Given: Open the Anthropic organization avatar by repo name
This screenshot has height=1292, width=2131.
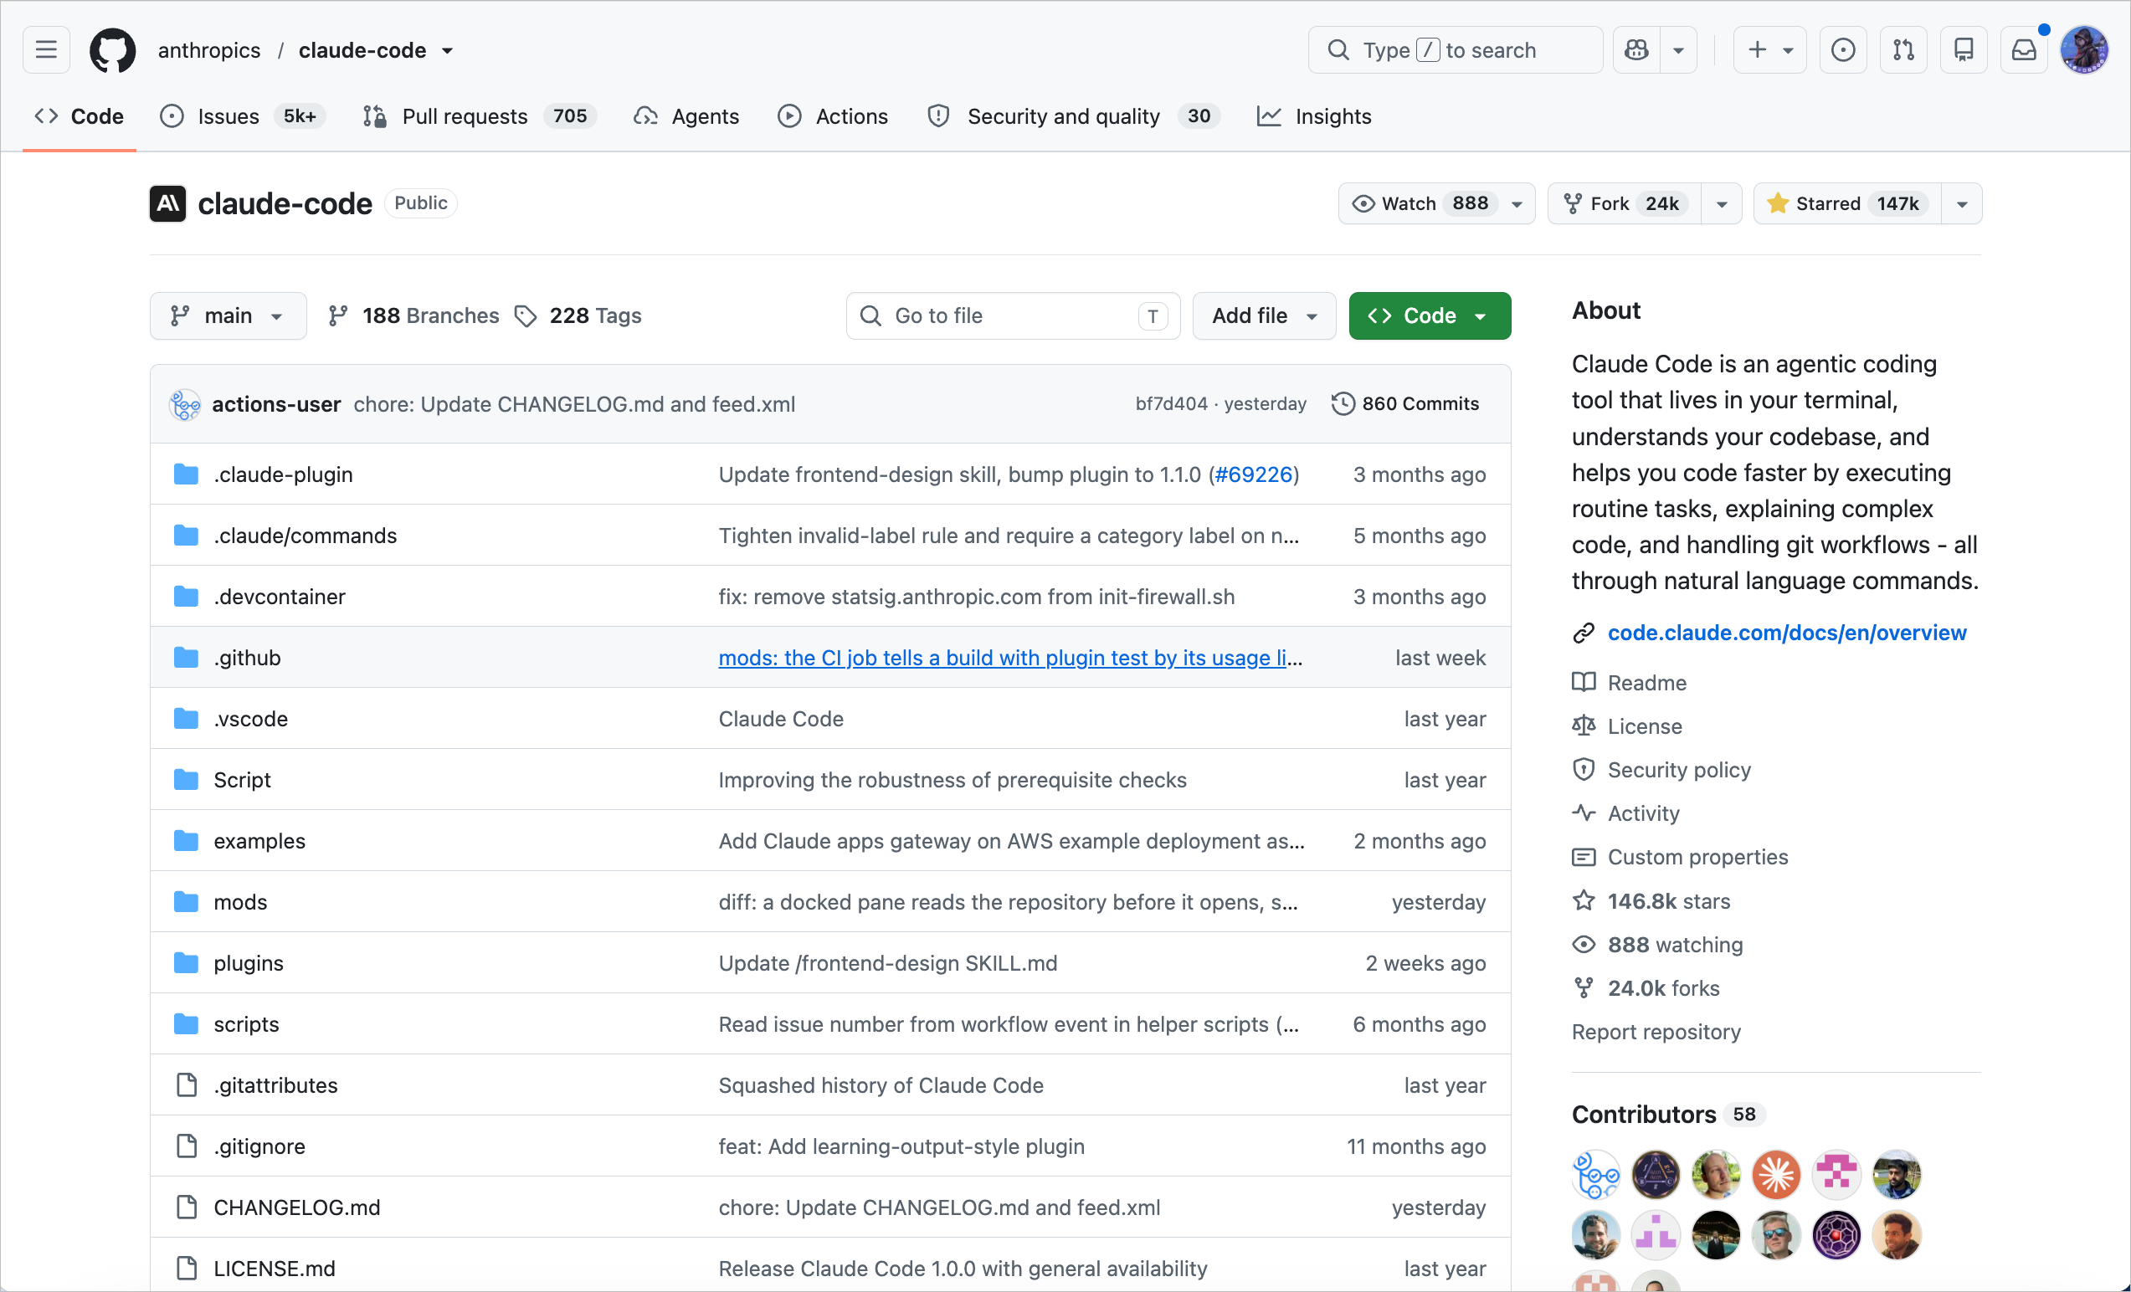Looking at the screenshot, I should (x=167, y=203).
